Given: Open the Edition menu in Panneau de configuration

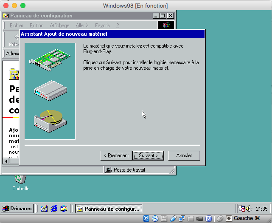Looking at the screenshot, I should pyautogui.click(x=36, y=25).
